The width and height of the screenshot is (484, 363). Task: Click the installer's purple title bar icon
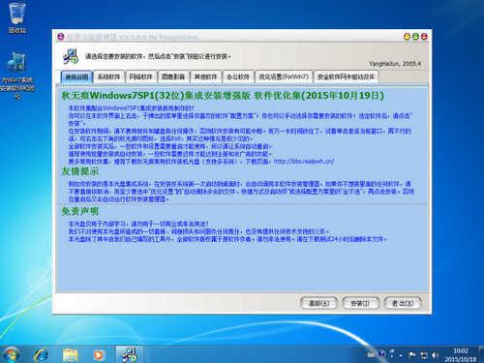tap(60, 37)
